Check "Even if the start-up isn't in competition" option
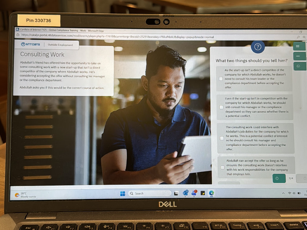The height and width of the screenshot is (230, 307). [x=221, y=107]
